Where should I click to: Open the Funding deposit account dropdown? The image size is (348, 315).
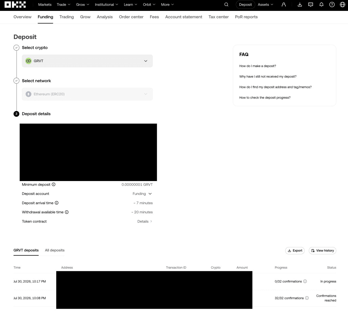(142, 194)
